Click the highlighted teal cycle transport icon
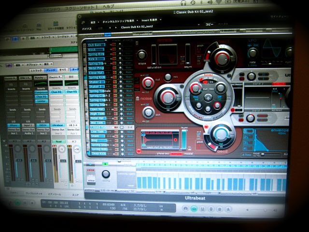The image size is (309, 232). [194, 209]
